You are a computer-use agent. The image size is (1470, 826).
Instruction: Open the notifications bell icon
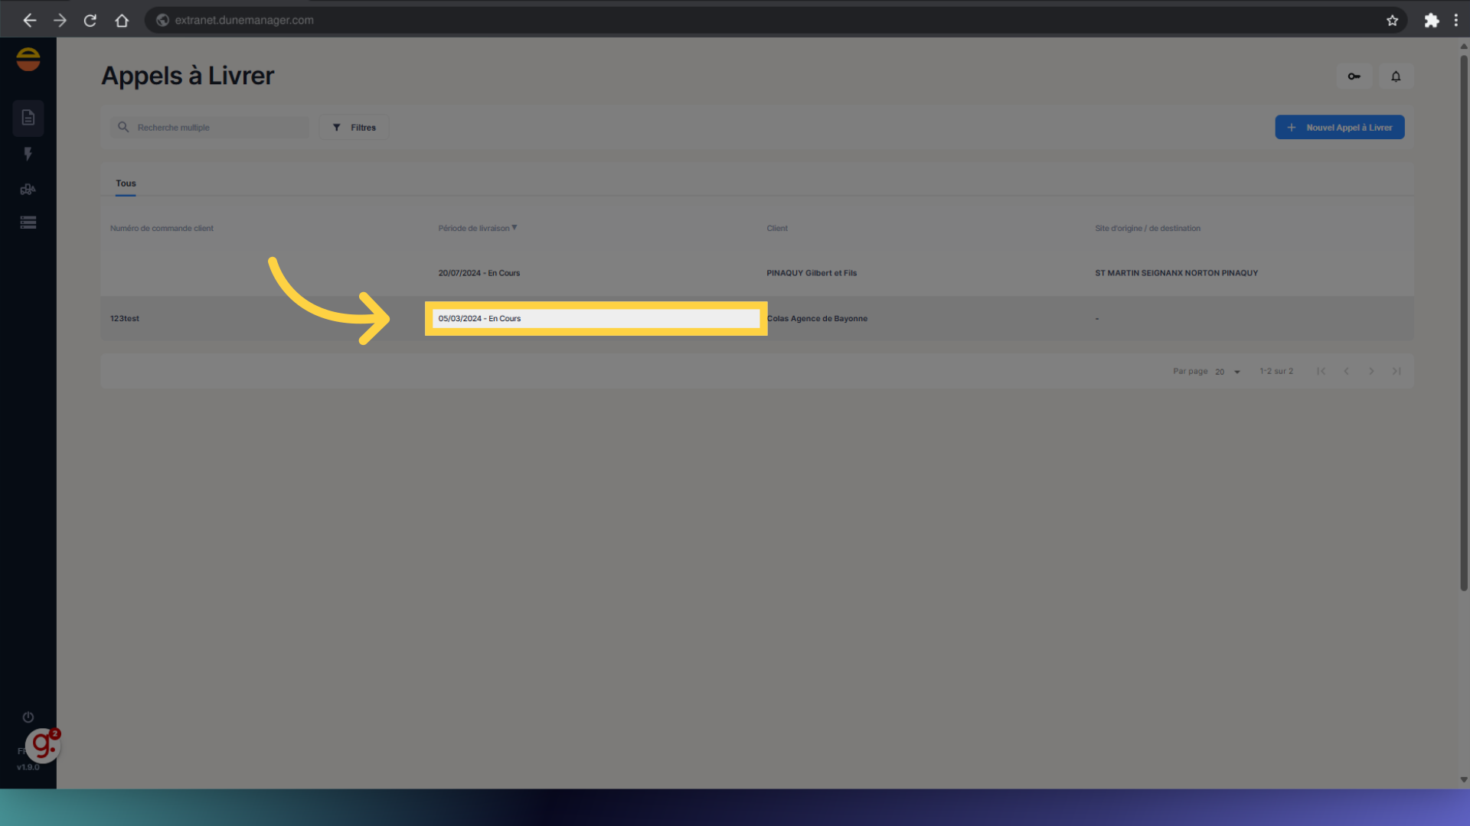1396,76
